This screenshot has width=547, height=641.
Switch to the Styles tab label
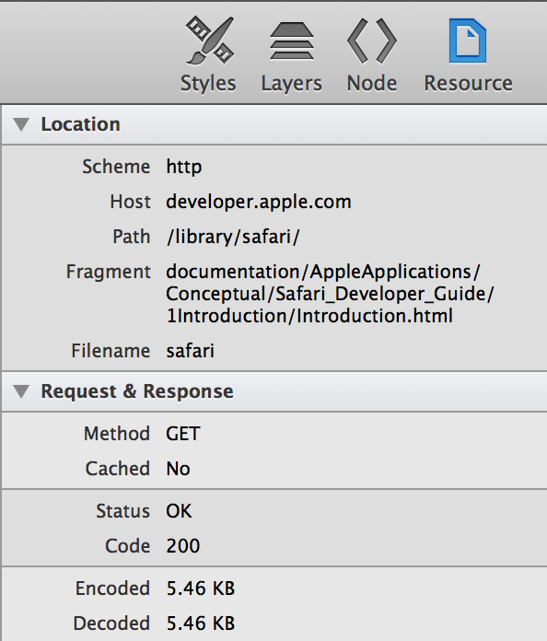pos(208,84)
